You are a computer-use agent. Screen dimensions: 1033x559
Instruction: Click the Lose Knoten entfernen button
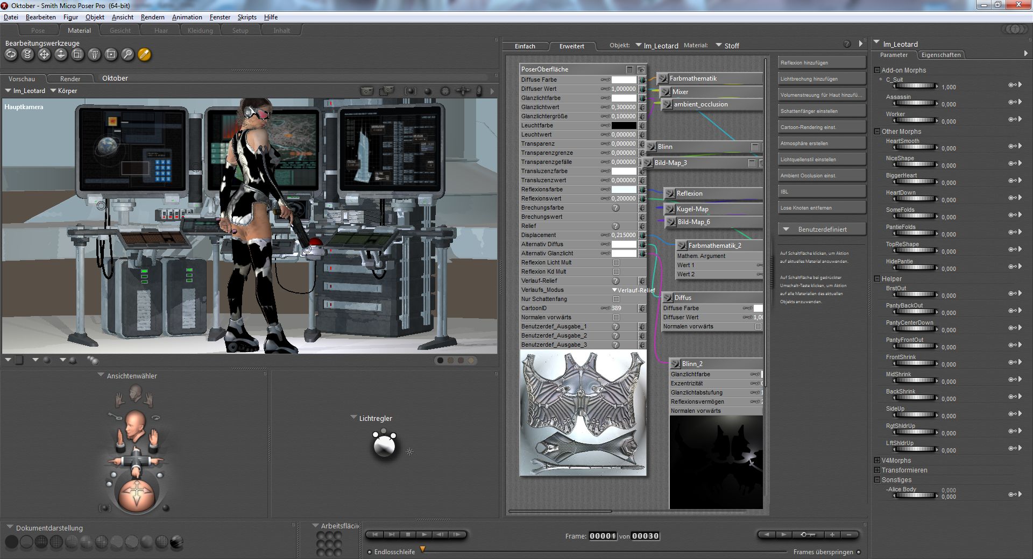coord(821,208)
